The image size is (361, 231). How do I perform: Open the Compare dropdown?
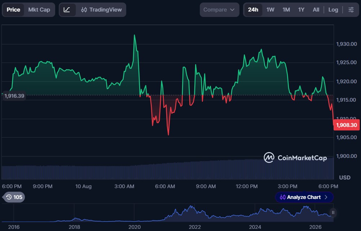coord(219,10)
